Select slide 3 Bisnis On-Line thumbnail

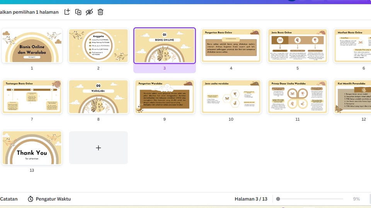point(165,46)
